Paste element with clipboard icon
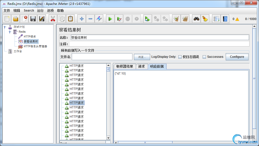 point(70,19)
